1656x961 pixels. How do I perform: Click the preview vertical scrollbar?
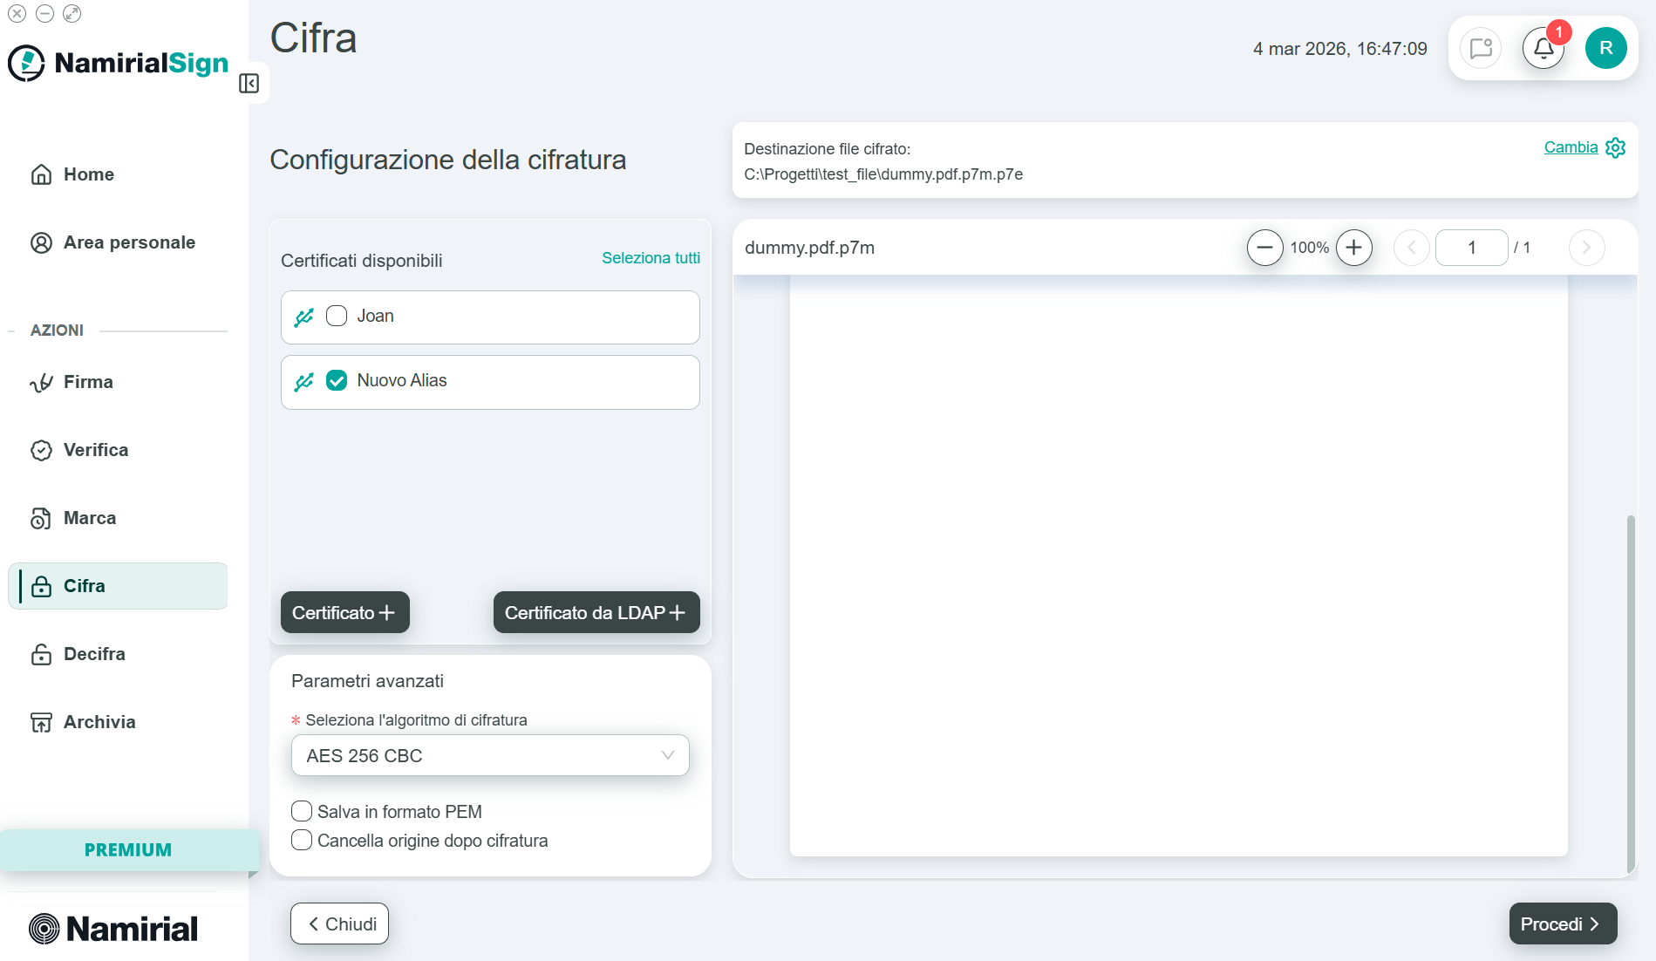point(1631,693)
